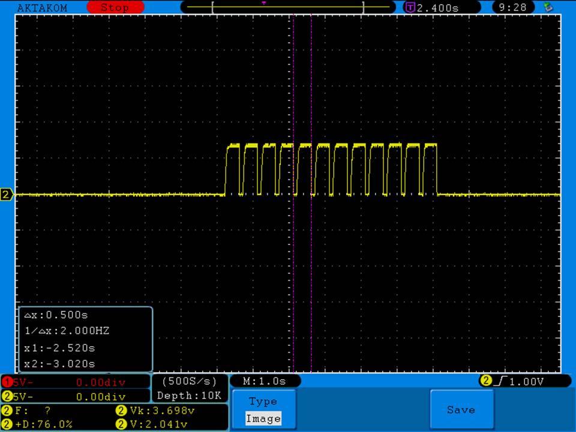576x432 pixels.
Task: Click the M:1.0s timebase indicator
Action: tap(265, 381)
